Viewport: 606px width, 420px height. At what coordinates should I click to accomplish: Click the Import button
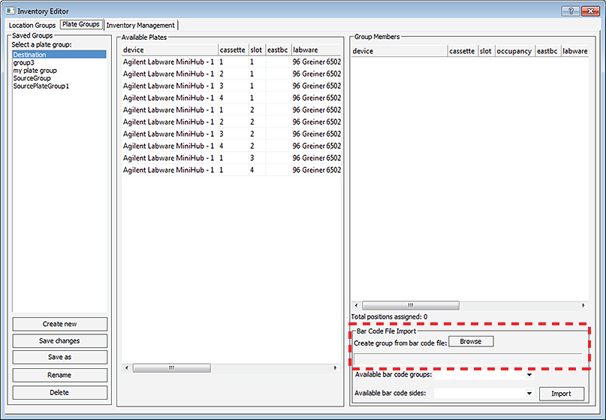coord(562,393)
